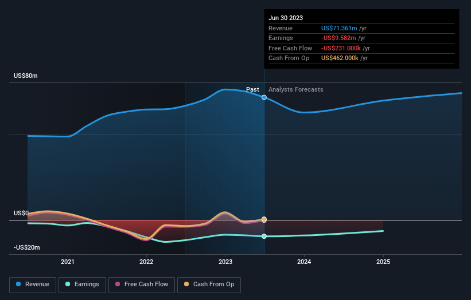Toggle the Free Cash Flow legend button
The height and width of the screenshot is (300, 471).
pos(142,285)
